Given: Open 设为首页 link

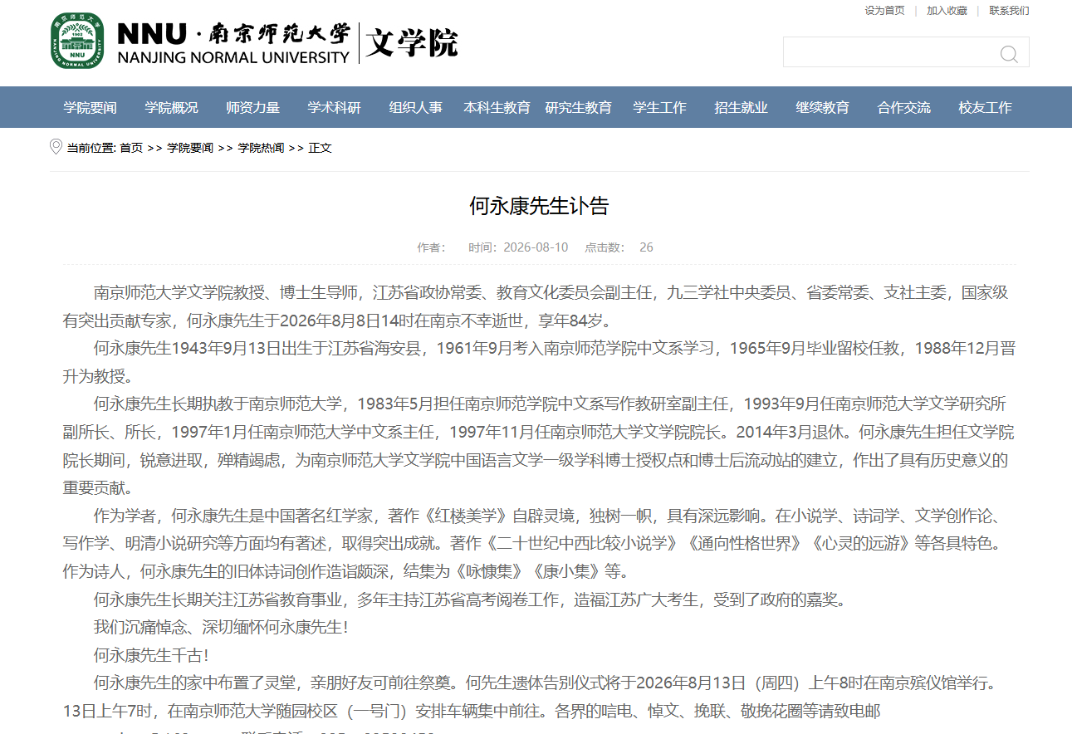Looking at the screenshot, I should pyautogui.click(x=884, y=11).
